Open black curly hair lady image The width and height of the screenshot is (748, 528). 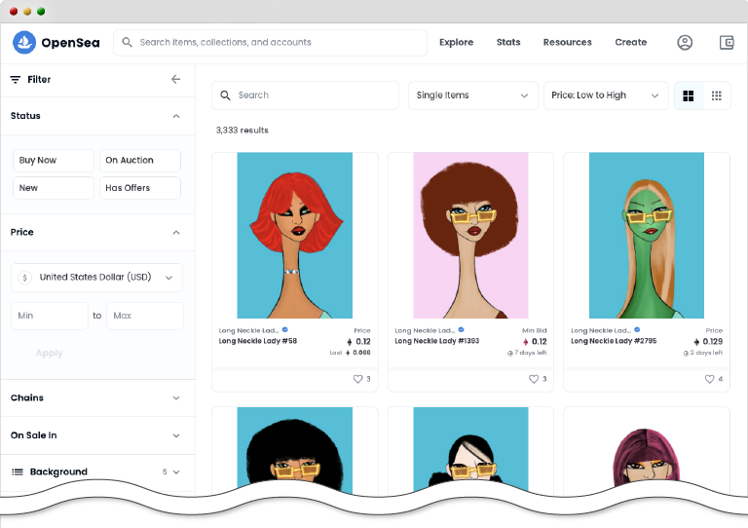coord(295,448)
